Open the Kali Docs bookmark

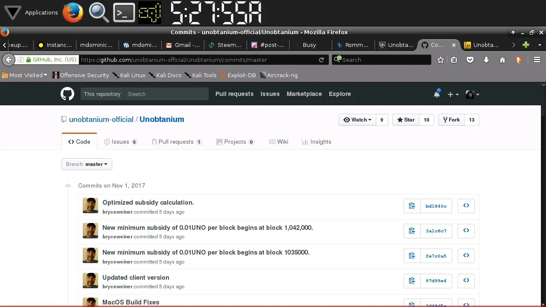click(x=165, y=75)
